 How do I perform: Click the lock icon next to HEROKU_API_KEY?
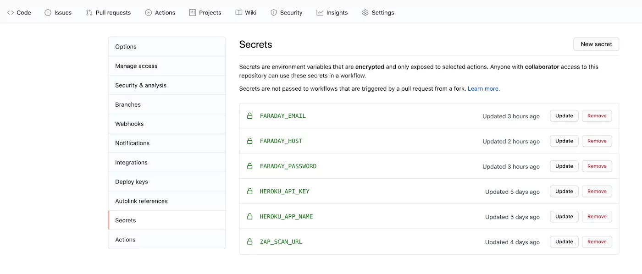click(x=250, y=192)
